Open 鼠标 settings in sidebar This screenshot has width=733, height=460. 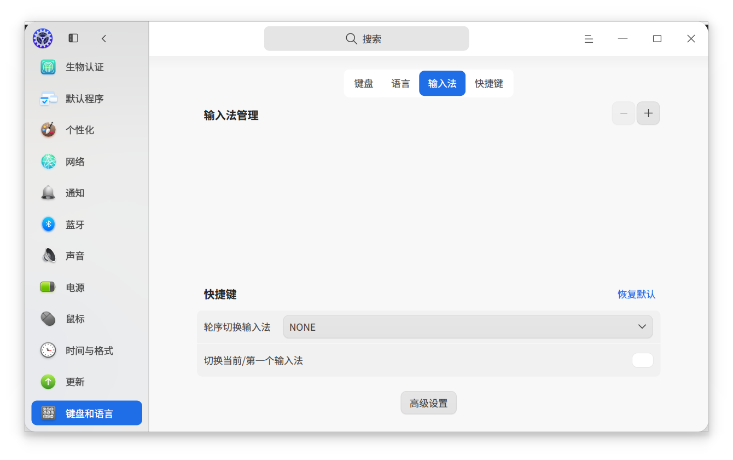coord(87,319)
